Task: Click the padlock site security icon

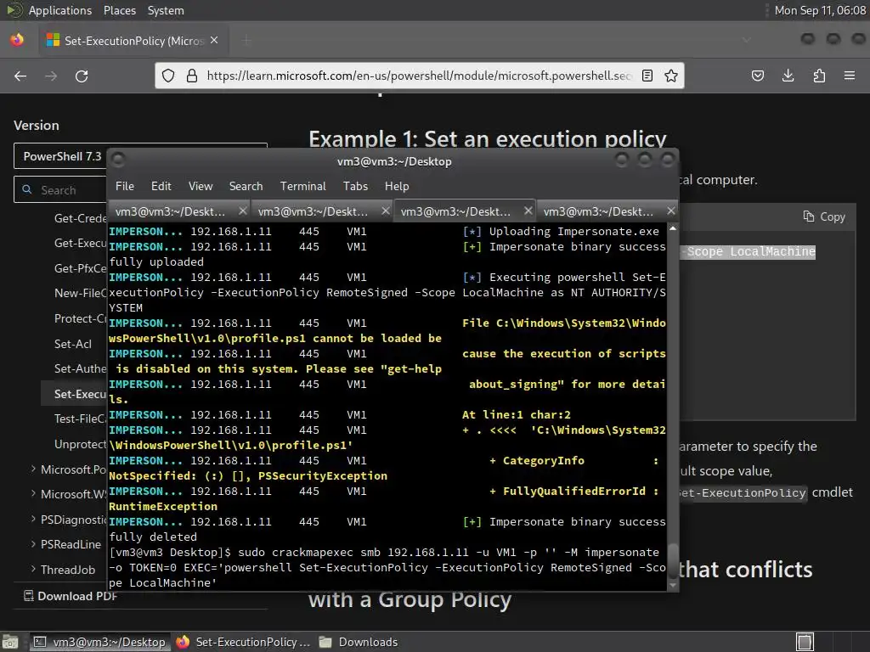Action: [192, 76]
